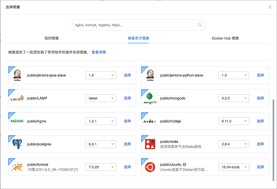This screenshot has width=277, height=189.
Task: Click the info icon beside public/ubuntu
Action: click(x=184, y=165)
